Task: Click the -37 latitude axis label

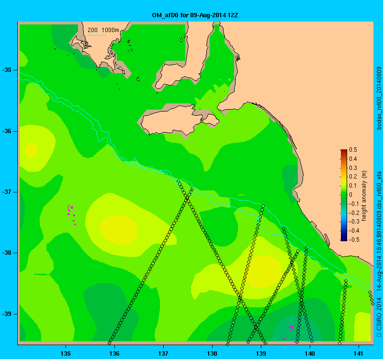Action: 7,192
